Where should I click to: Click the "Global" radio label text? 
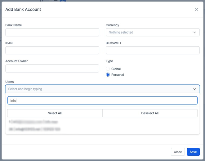pos(116,69)
